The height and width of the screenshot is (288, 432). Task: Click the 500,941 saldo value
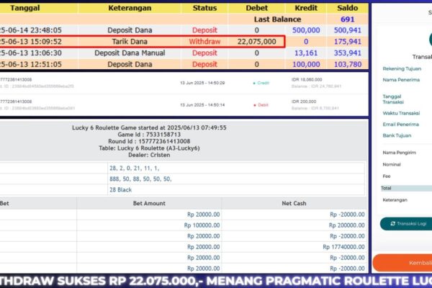click(x=348, y=30)
